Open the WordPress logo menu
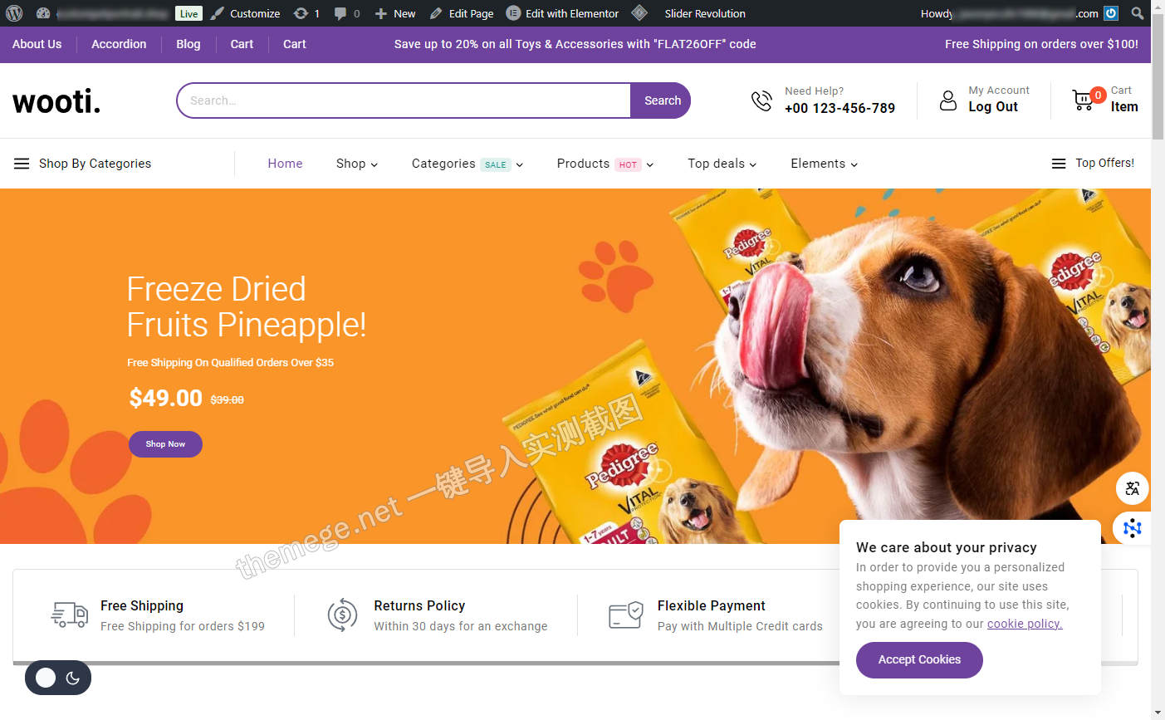1165x720 pixels. (14, 13)
